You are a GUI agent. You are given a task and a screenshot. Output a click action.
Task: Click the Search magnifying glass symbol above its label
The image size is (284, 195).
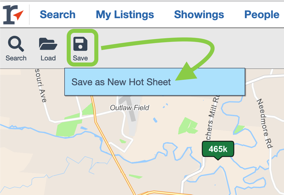click(x=16, y=44)
